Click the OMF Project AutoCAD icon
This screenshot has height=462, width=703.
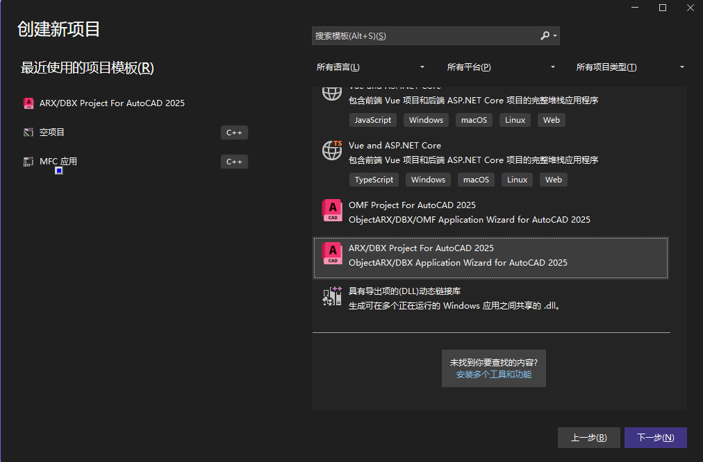pyautogui.click(x=333, y=210)
